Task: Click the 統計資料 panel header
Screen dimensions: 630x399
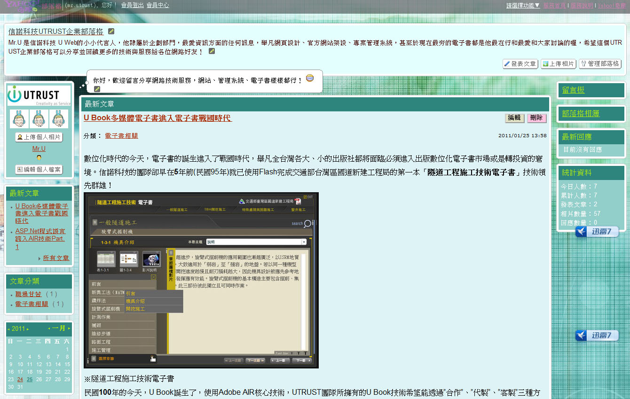Action: pos(591,172)
